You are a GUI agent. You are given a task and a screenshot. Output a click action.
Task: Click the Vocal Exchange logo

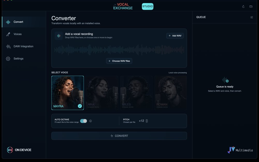pyautogui.click(x=123, y=6)
